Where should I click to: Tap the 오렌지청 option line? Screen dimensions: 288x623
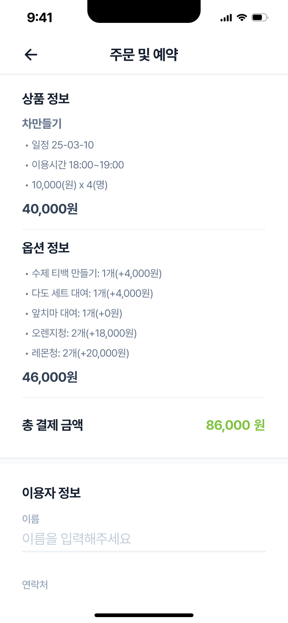pos(84,333)
